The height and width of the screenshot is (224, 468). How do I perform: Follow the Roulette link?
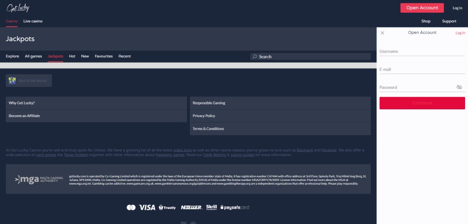(329, 150)
